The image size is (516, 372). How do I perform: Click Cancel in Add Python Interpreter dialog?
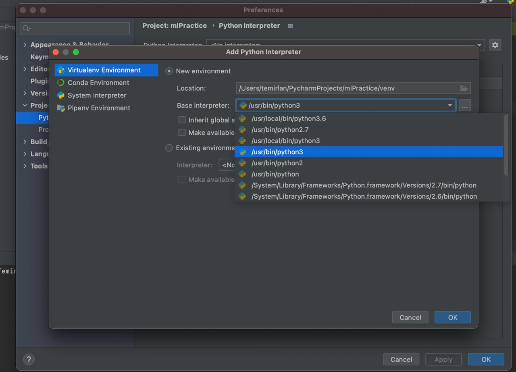coord(410,318)
